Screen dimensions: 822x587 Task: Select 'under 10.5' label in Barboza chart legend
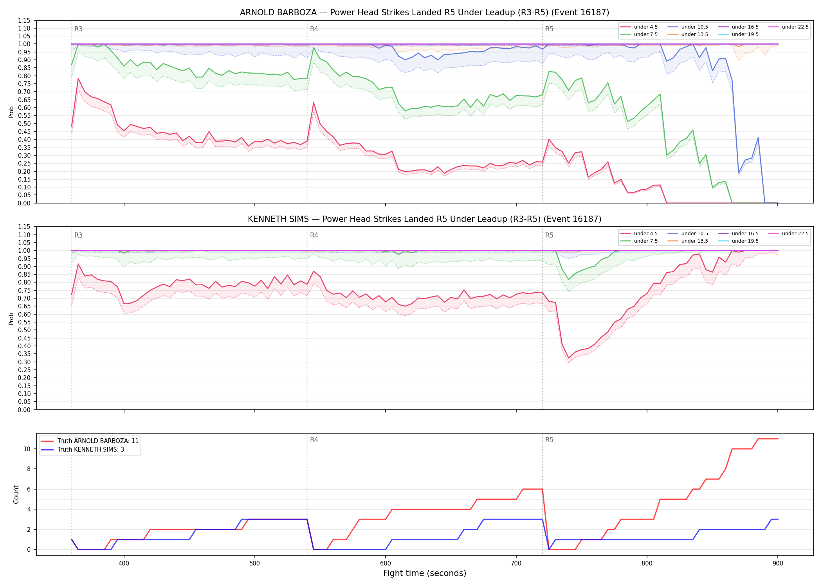695,27
